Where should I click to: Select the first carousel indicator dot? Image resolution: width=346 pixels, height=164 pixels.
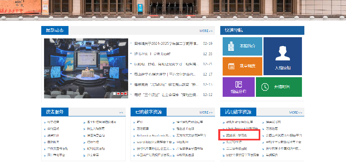coord(114,94)
